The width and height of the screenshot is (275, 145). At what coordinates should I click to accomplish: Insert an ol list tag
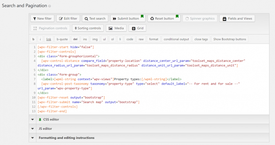[112, 39]
